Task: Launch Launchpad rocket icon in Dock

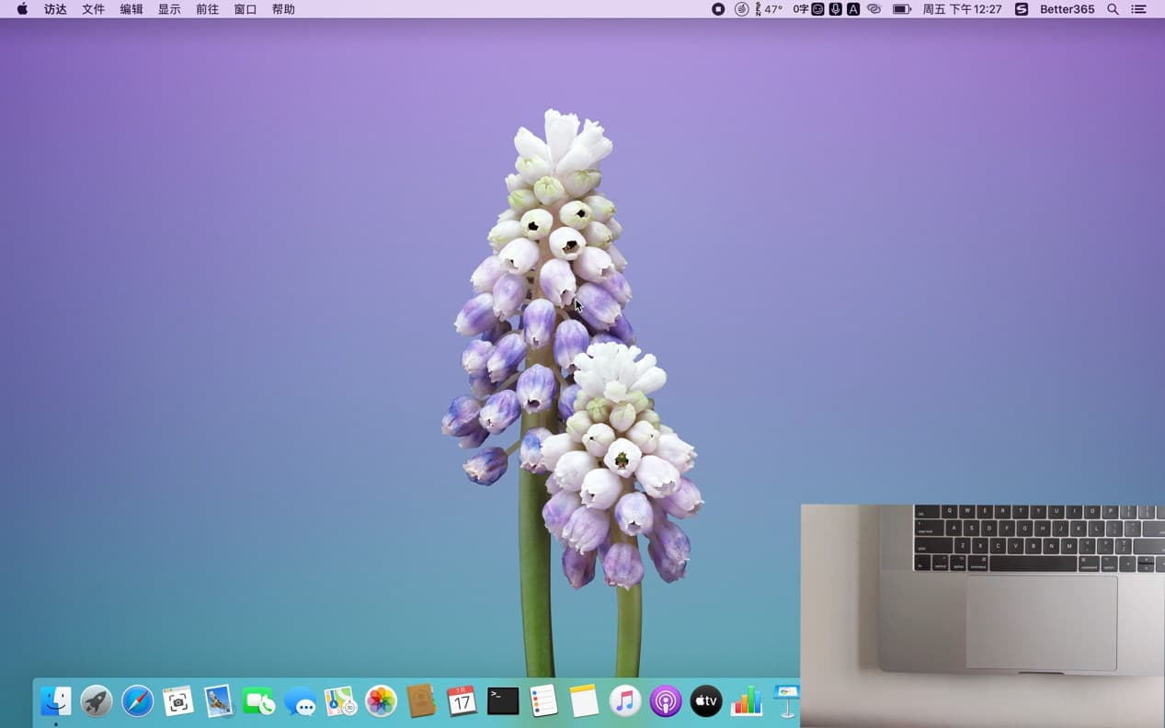Action: (97, 701)
